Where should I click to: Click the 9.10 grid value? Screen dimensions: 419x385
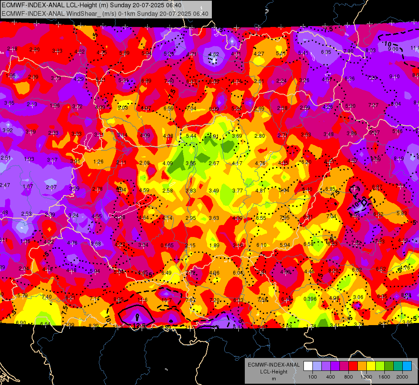(x=394, y=77)
